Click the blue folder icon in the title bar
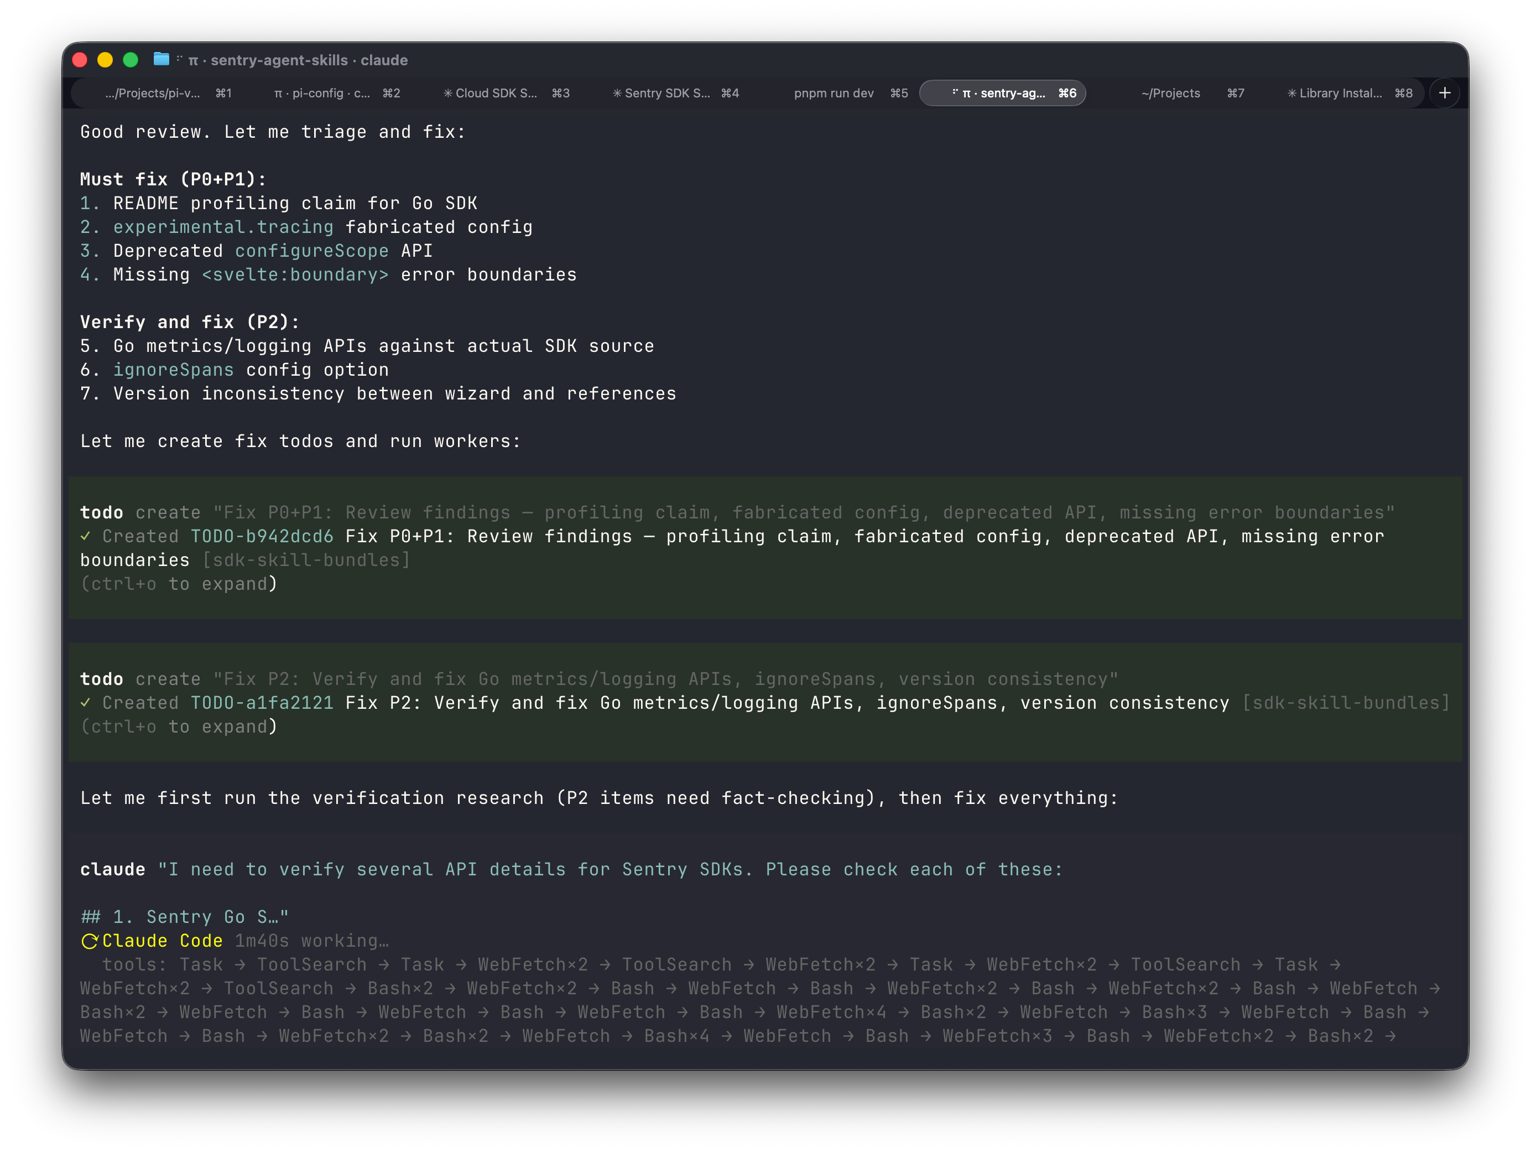 click(162, 60)
